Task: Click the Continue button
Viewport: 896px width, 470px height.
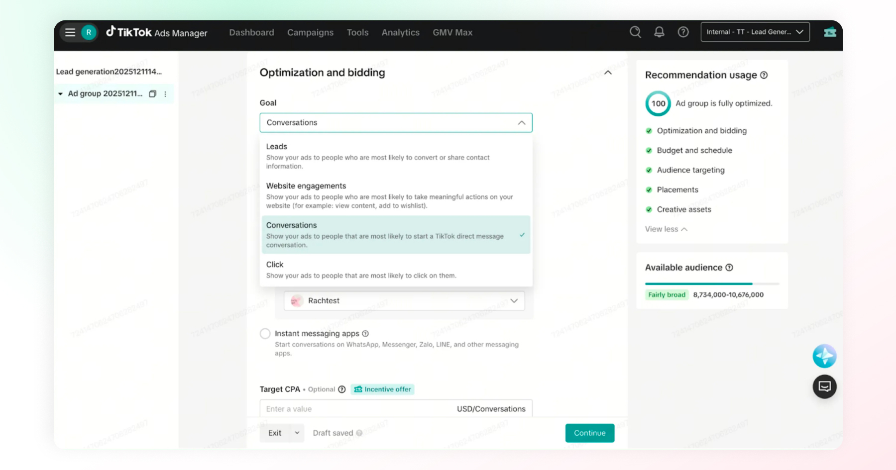Action: coord(590,433)
